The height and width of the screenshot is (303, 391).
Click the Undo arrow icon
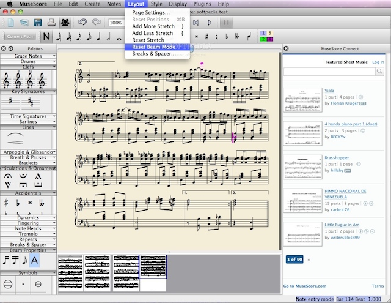[83, 23]
